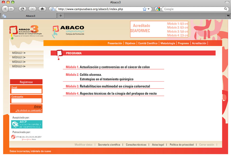231x155 pixels.
Task: Expand MÓDULO 1 in the sidebar
Action: point(26,53)
